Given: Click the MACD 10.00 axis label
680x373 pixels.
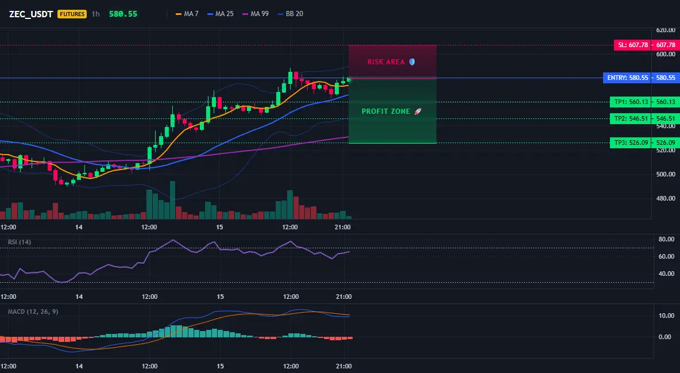Looking at the screenshot, I should [666, 316].
